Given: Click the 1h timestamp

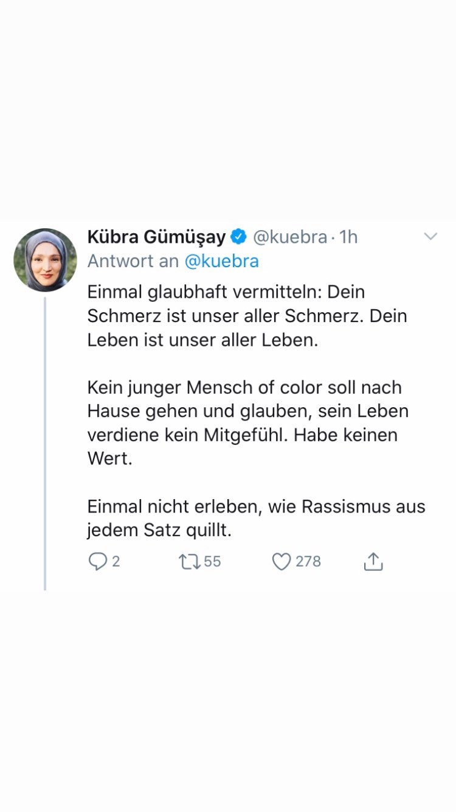Looking at the screenshot, I should [348, 237].
